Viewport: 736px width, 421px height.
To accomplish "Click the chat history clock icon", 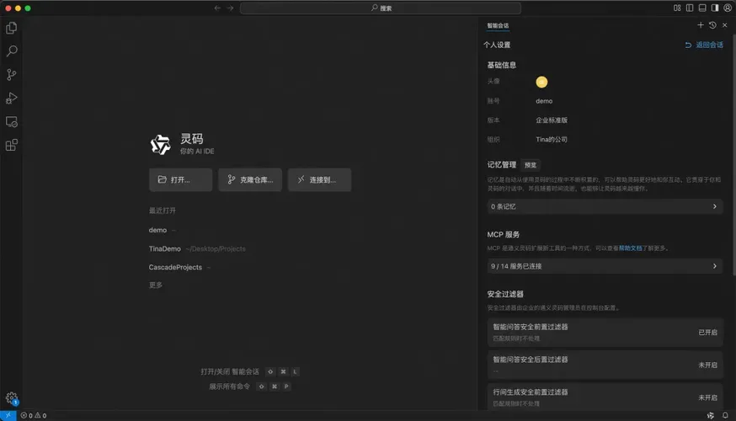I will (712, 25).
